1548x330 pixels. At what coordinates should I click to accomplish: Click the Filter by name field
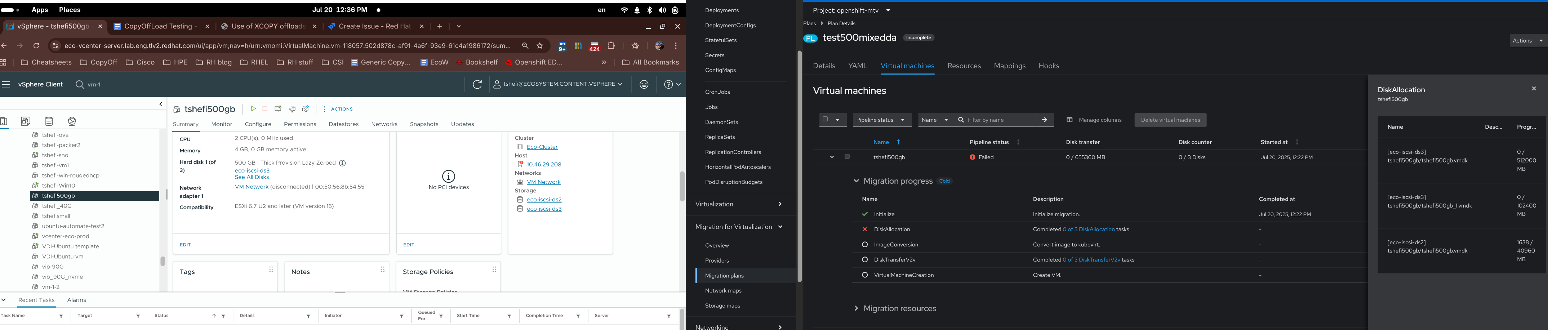[997, 120]
